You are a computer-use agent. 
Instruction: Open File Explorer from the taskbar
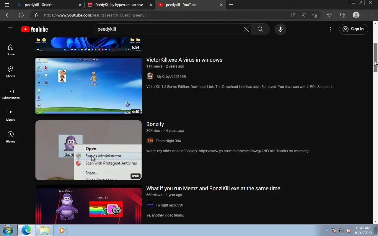(x=45, y=230)
